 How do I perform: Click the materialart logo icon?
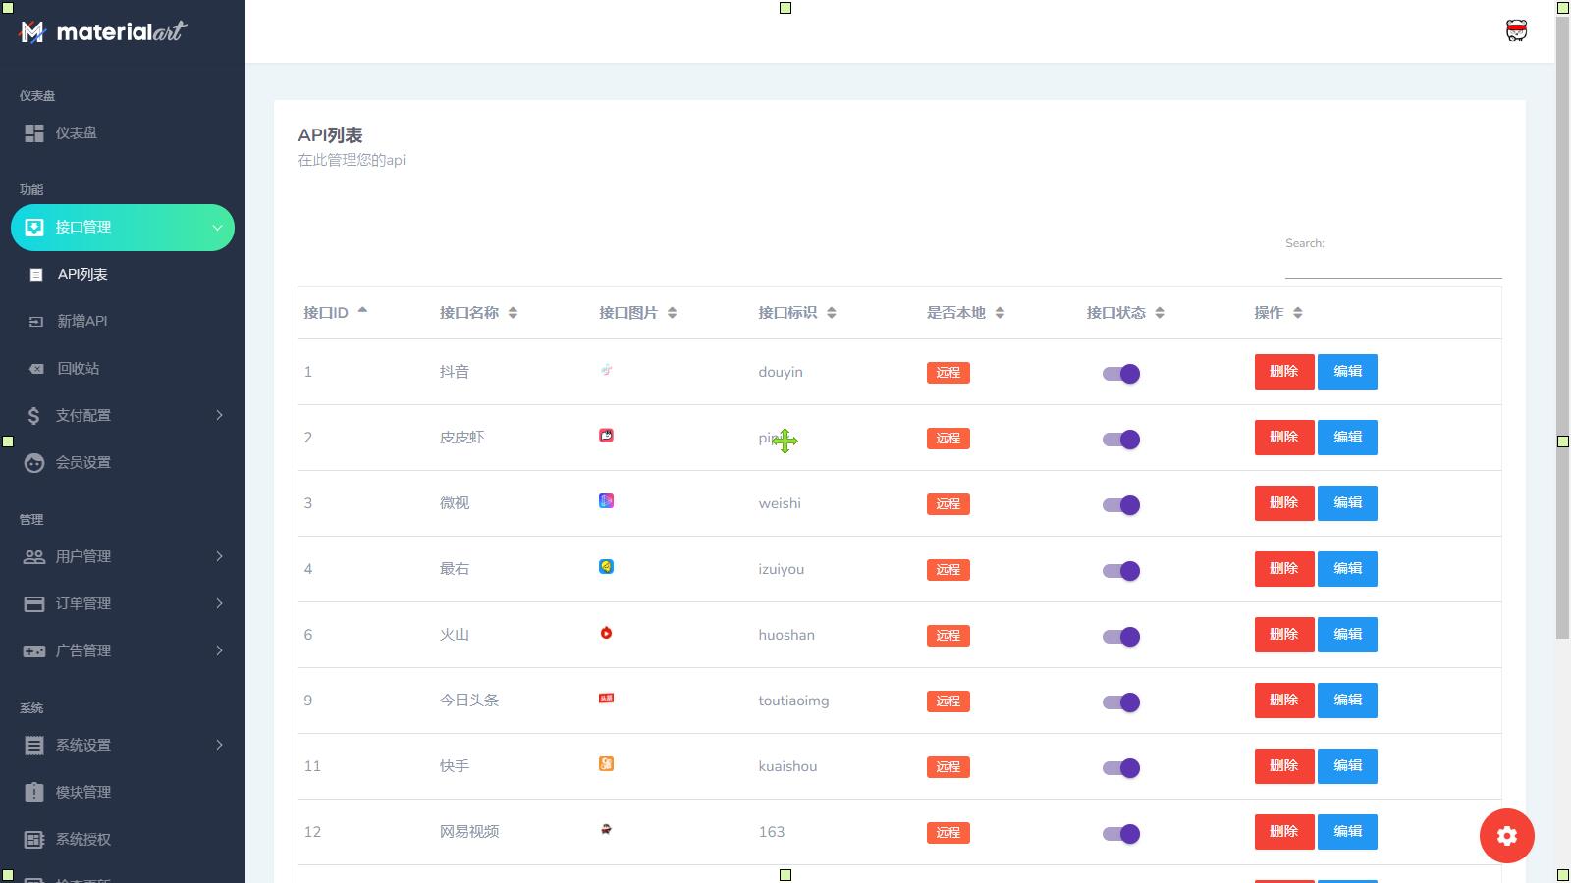(32, 32)
